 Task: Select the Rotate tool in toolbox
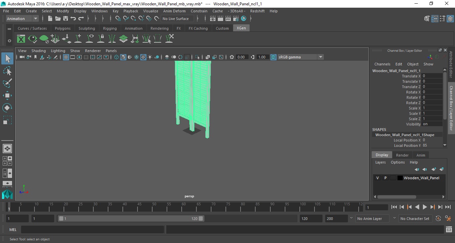pyautogui.click(x=7, y=108)
